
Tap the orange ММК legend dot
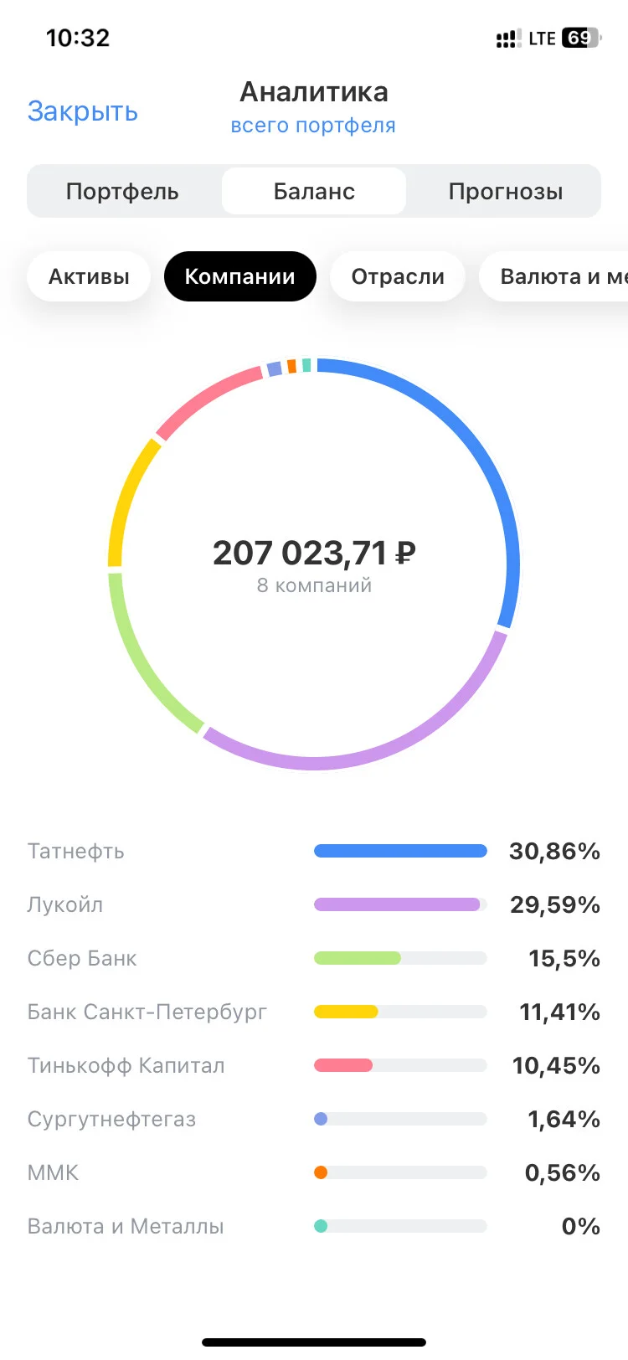(x=321, y=1172)
